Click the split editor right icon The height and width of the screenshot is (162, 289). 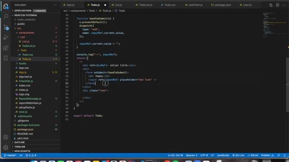(x=277, y=5)
